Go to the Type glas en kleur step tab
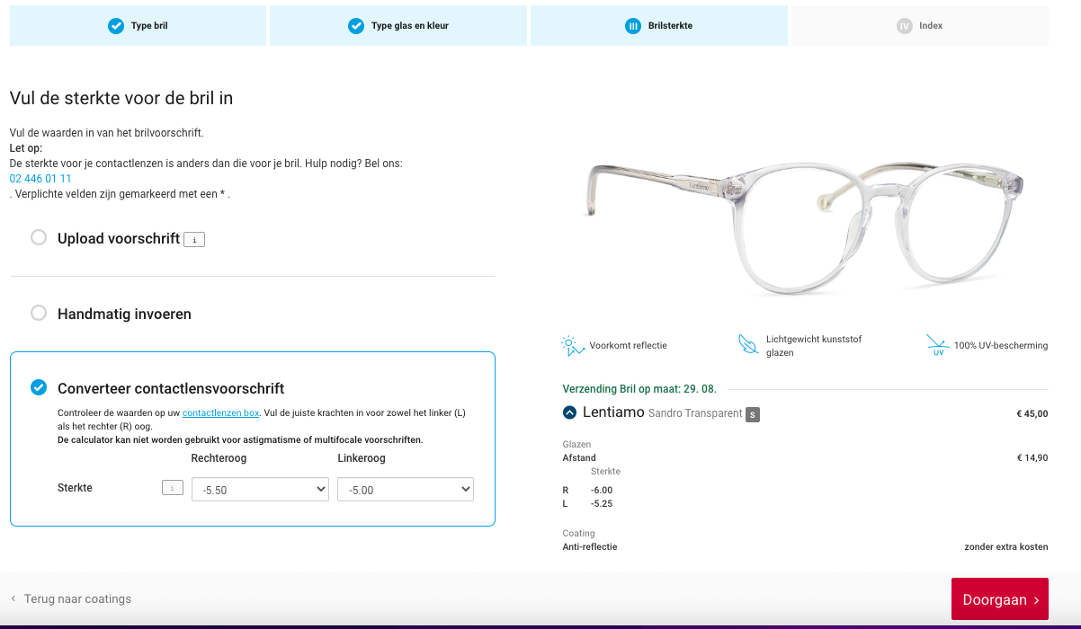 point(398,26)
